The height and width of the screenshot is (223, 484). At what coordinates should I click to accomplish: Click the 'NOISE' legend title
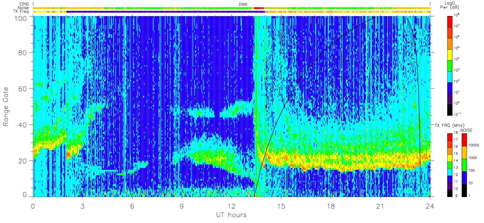point(466,130)
